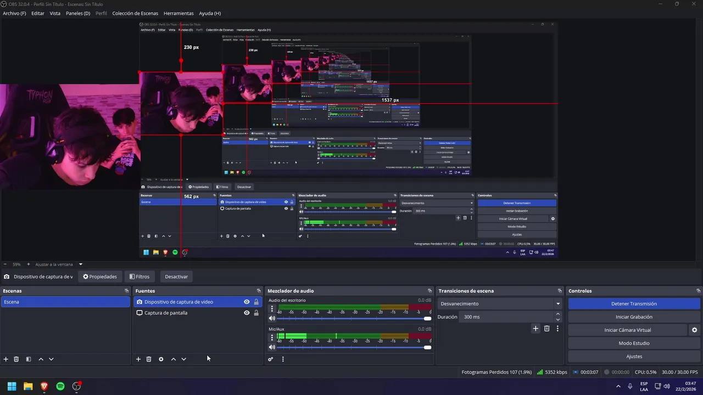Undock the Escenas panel

[126, 291]
